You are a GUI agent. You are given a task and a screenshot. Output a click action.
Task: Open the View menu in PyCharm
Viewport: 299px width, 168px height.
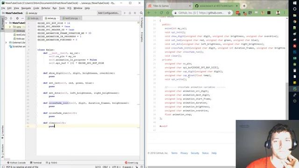click(x=16, y=8)
